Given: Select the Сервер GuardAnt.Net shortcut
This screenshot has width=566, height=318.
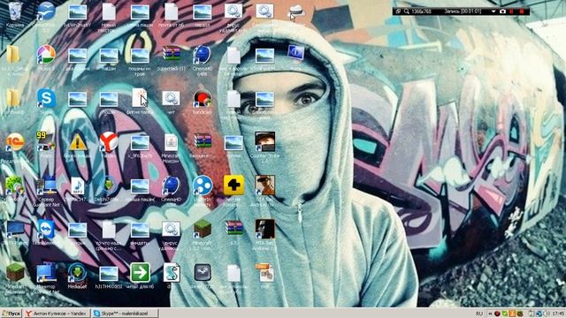Looking at the screenshot, I should 46,186.
